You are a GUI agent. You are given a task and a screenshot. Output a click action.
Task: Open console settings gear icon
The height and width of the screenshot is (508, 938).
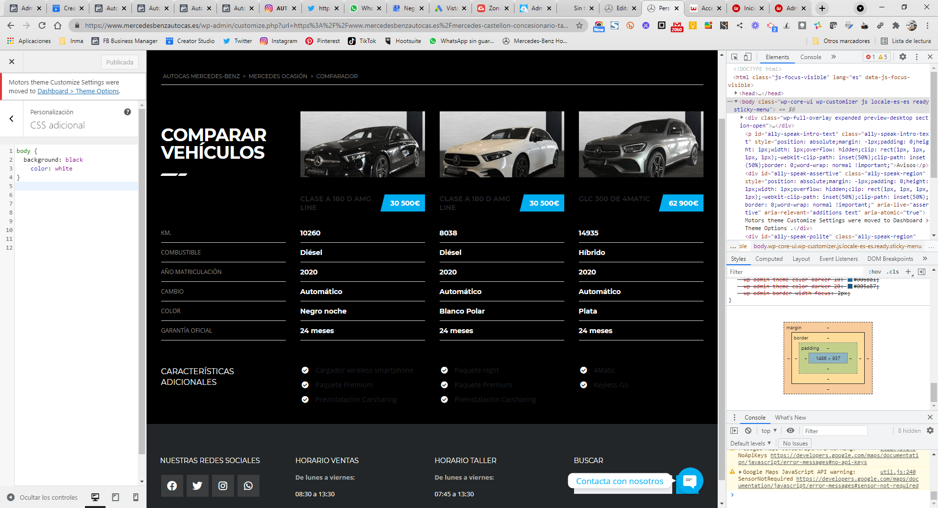930,431
